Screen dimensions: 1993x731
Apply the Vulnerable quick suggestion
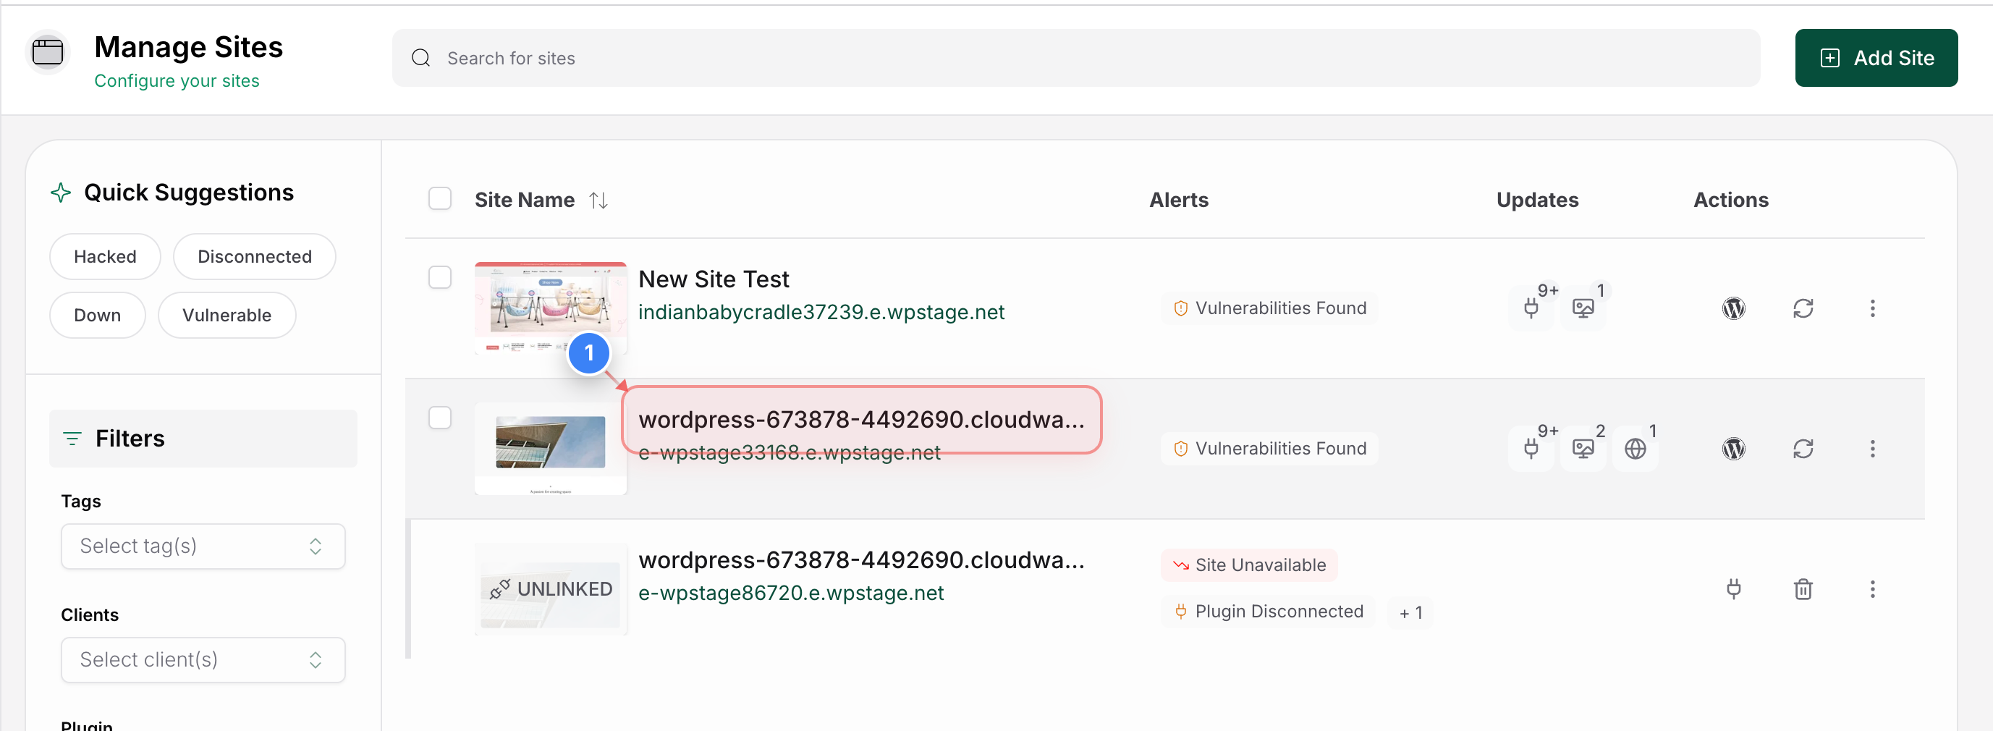pos(227,316)
